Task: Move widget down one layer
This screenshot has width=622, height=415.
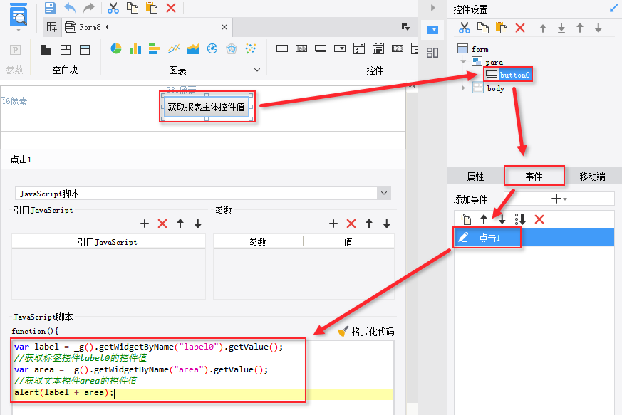Action: [x=598, y=28]
